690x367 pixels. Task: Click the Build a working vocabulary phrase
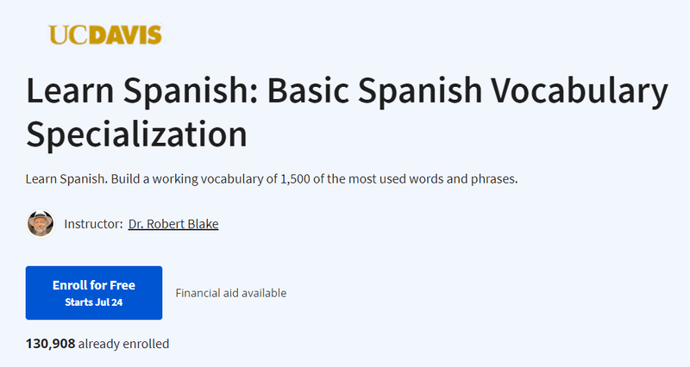click(x=182, y=179)
